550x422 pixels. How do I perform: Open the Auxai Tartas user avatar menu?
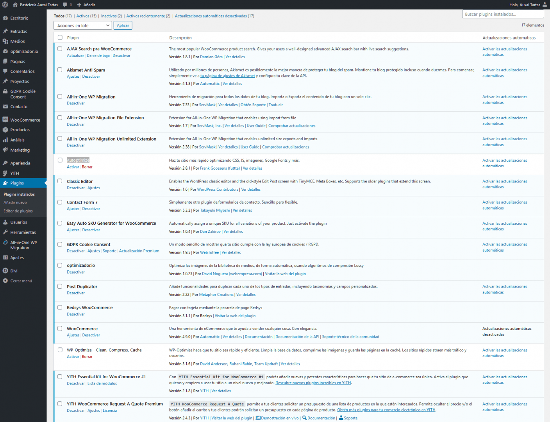(545, 5)
